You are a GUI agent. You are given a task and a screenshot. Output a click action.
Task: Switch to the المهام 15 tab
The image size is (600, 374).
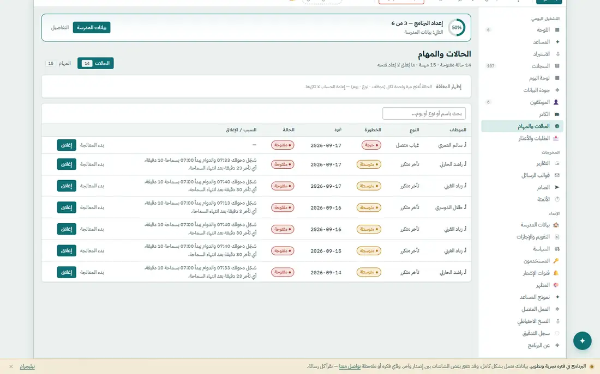(x=58, y=63)
